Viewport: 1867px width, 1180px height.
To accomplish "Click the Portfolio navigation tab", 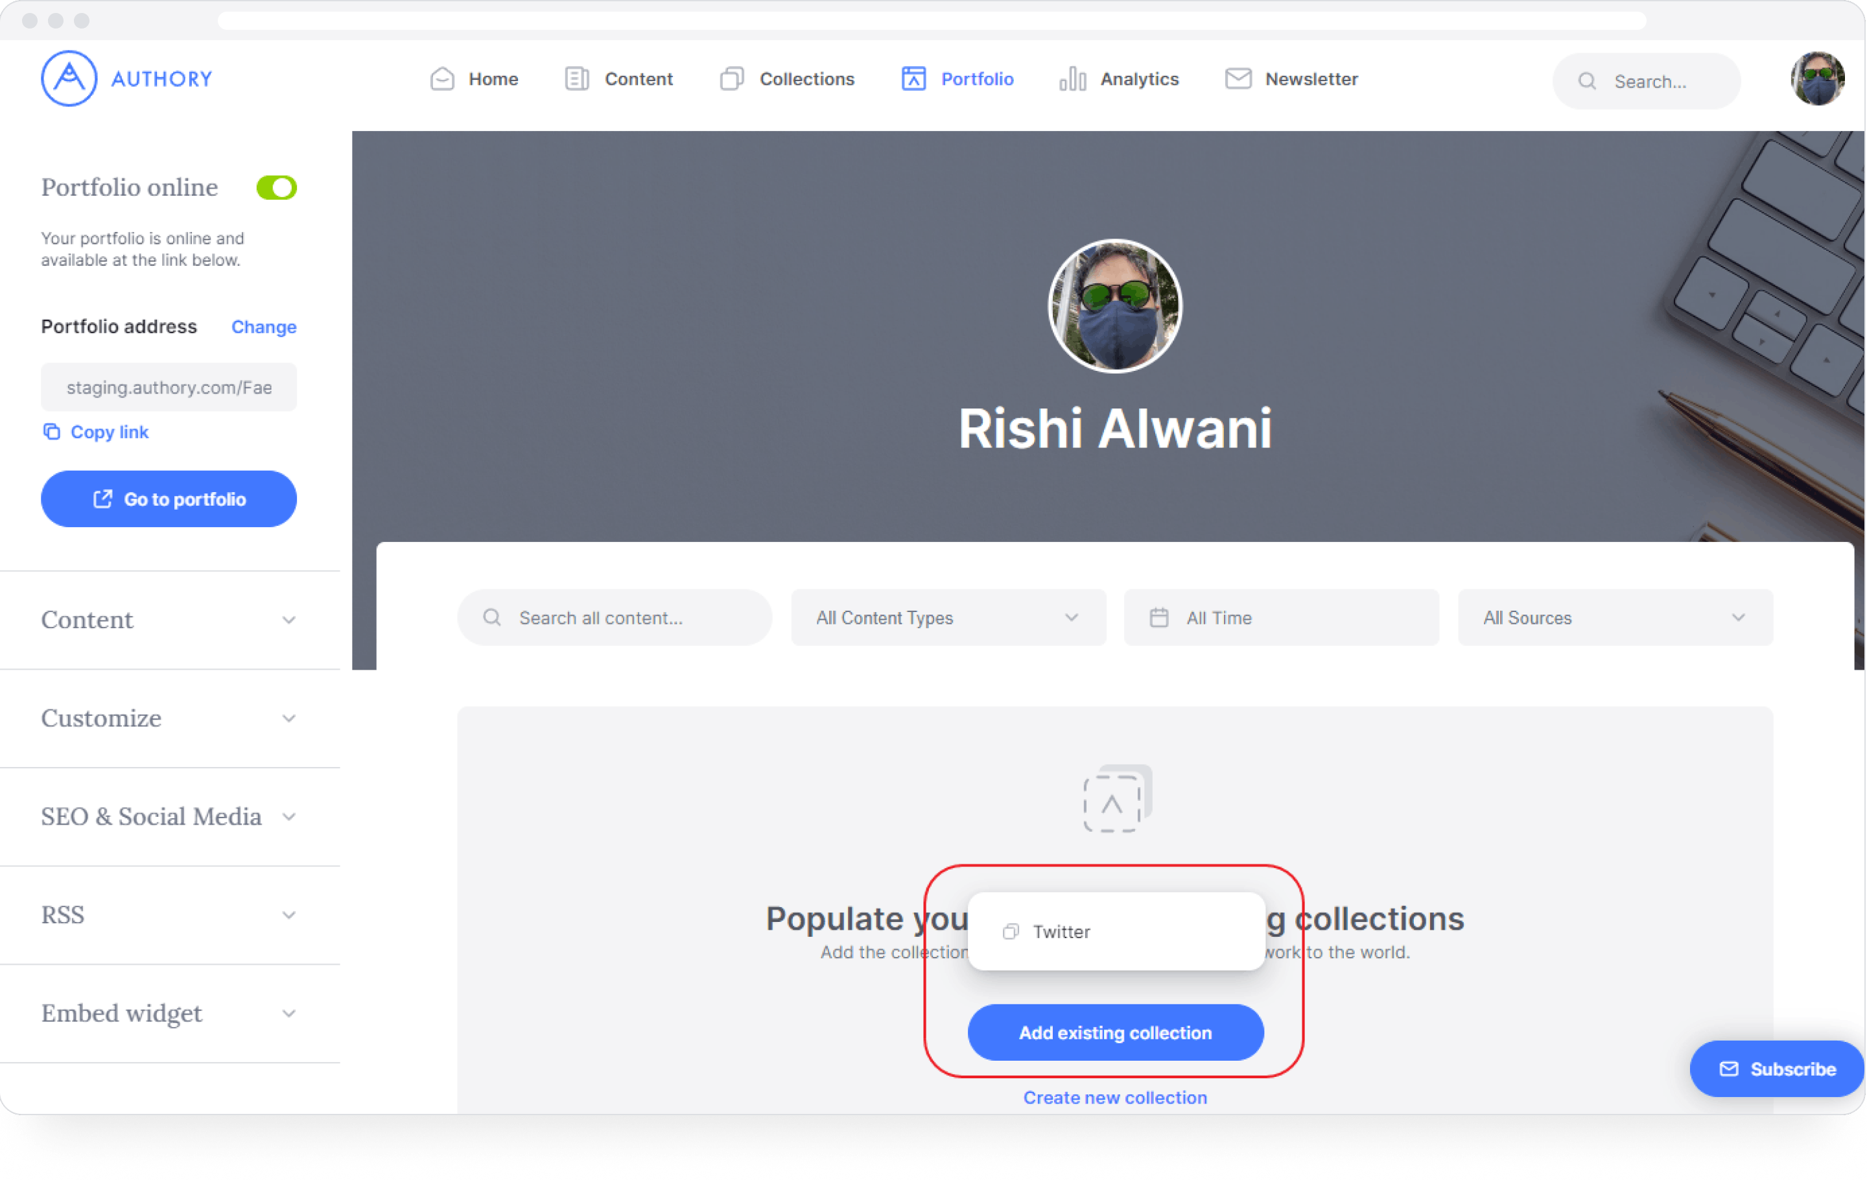I will [x=976, y=79].
